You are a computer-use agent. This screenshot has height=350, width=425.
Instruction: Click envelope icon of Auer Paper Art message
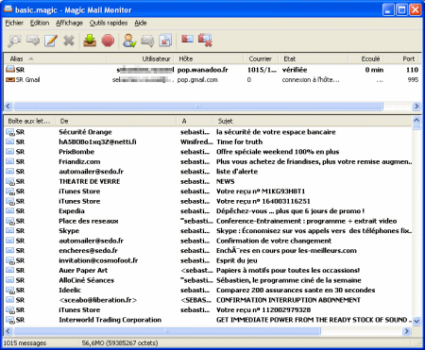(10, 270)
